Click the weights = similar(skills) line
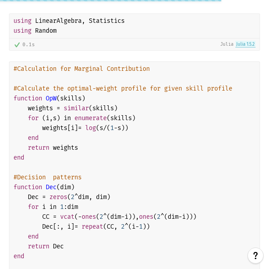Screen dimensions: 269x269 pos(73,108)
